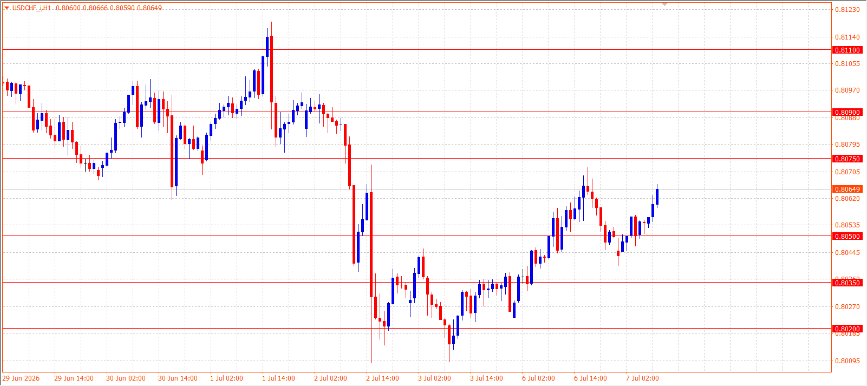Click the 0.81140 price scale label
This screenshot has height=386, width=867.
point(847,37)
